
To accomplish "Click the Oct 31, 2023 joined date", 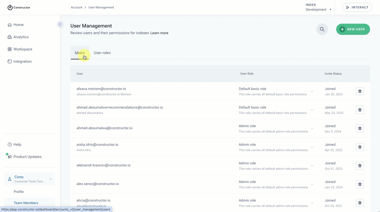I will click(334, 169).
